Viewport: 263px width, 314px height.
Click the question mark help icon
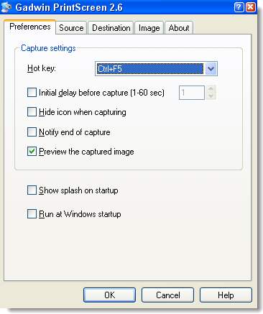(x=239, y=7)
